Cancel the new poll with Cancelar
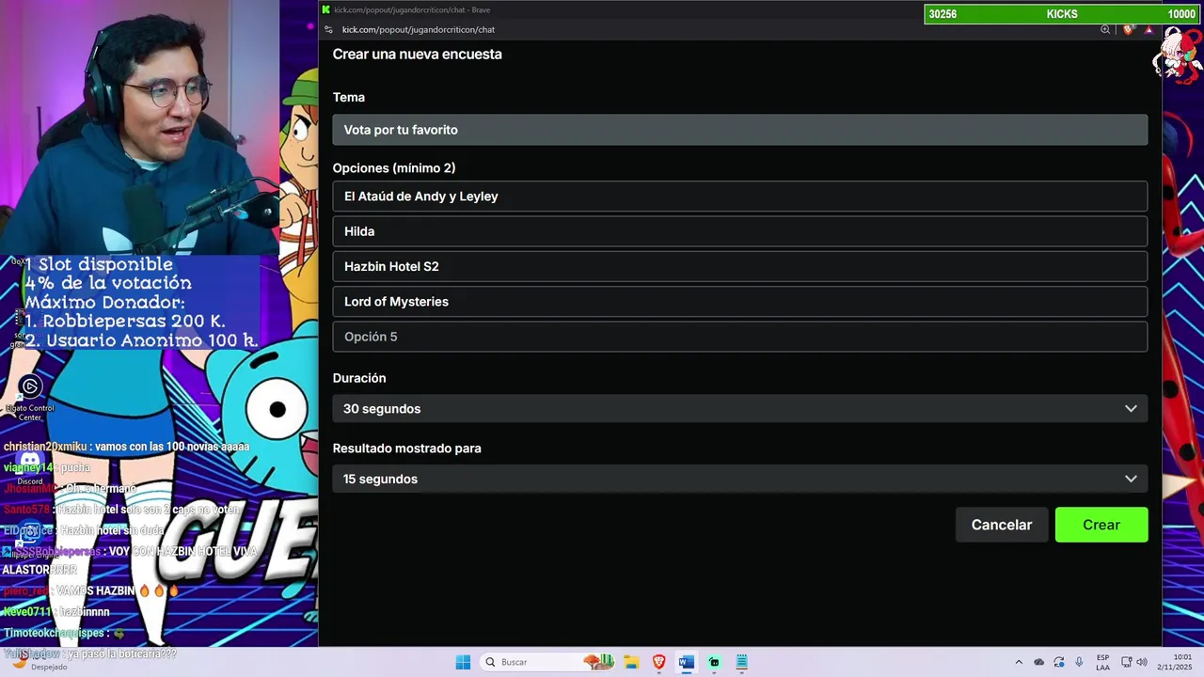This screenshot has width=1204, height=677. 1001,525
